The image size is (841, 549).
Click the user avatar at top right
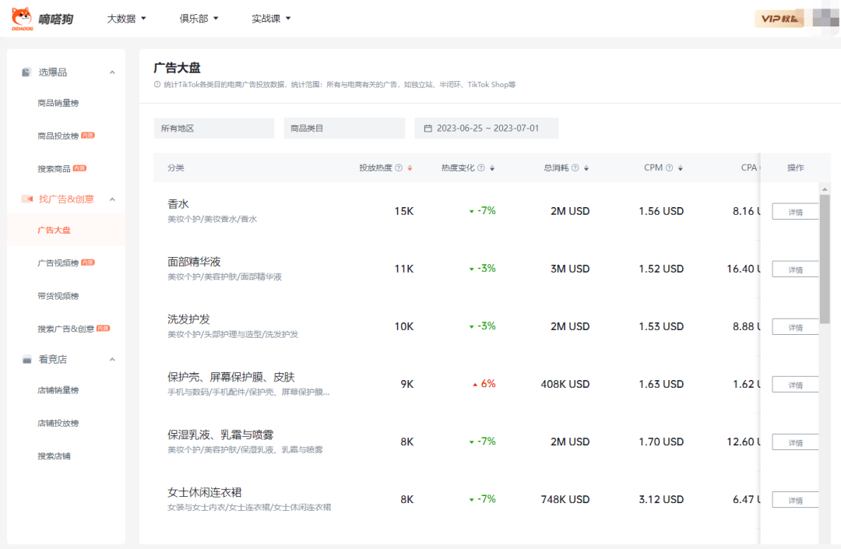click(825, 18)
